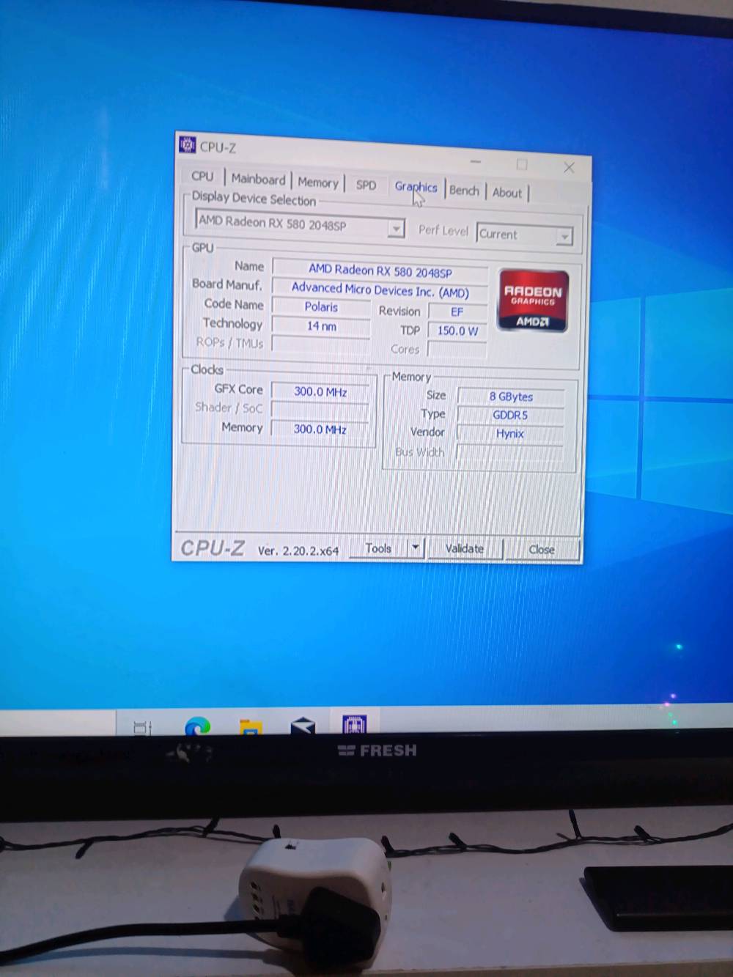Open the Tools dropdown arrow
Viewport: 733px width, 977px height.
(x=416, y=548)
